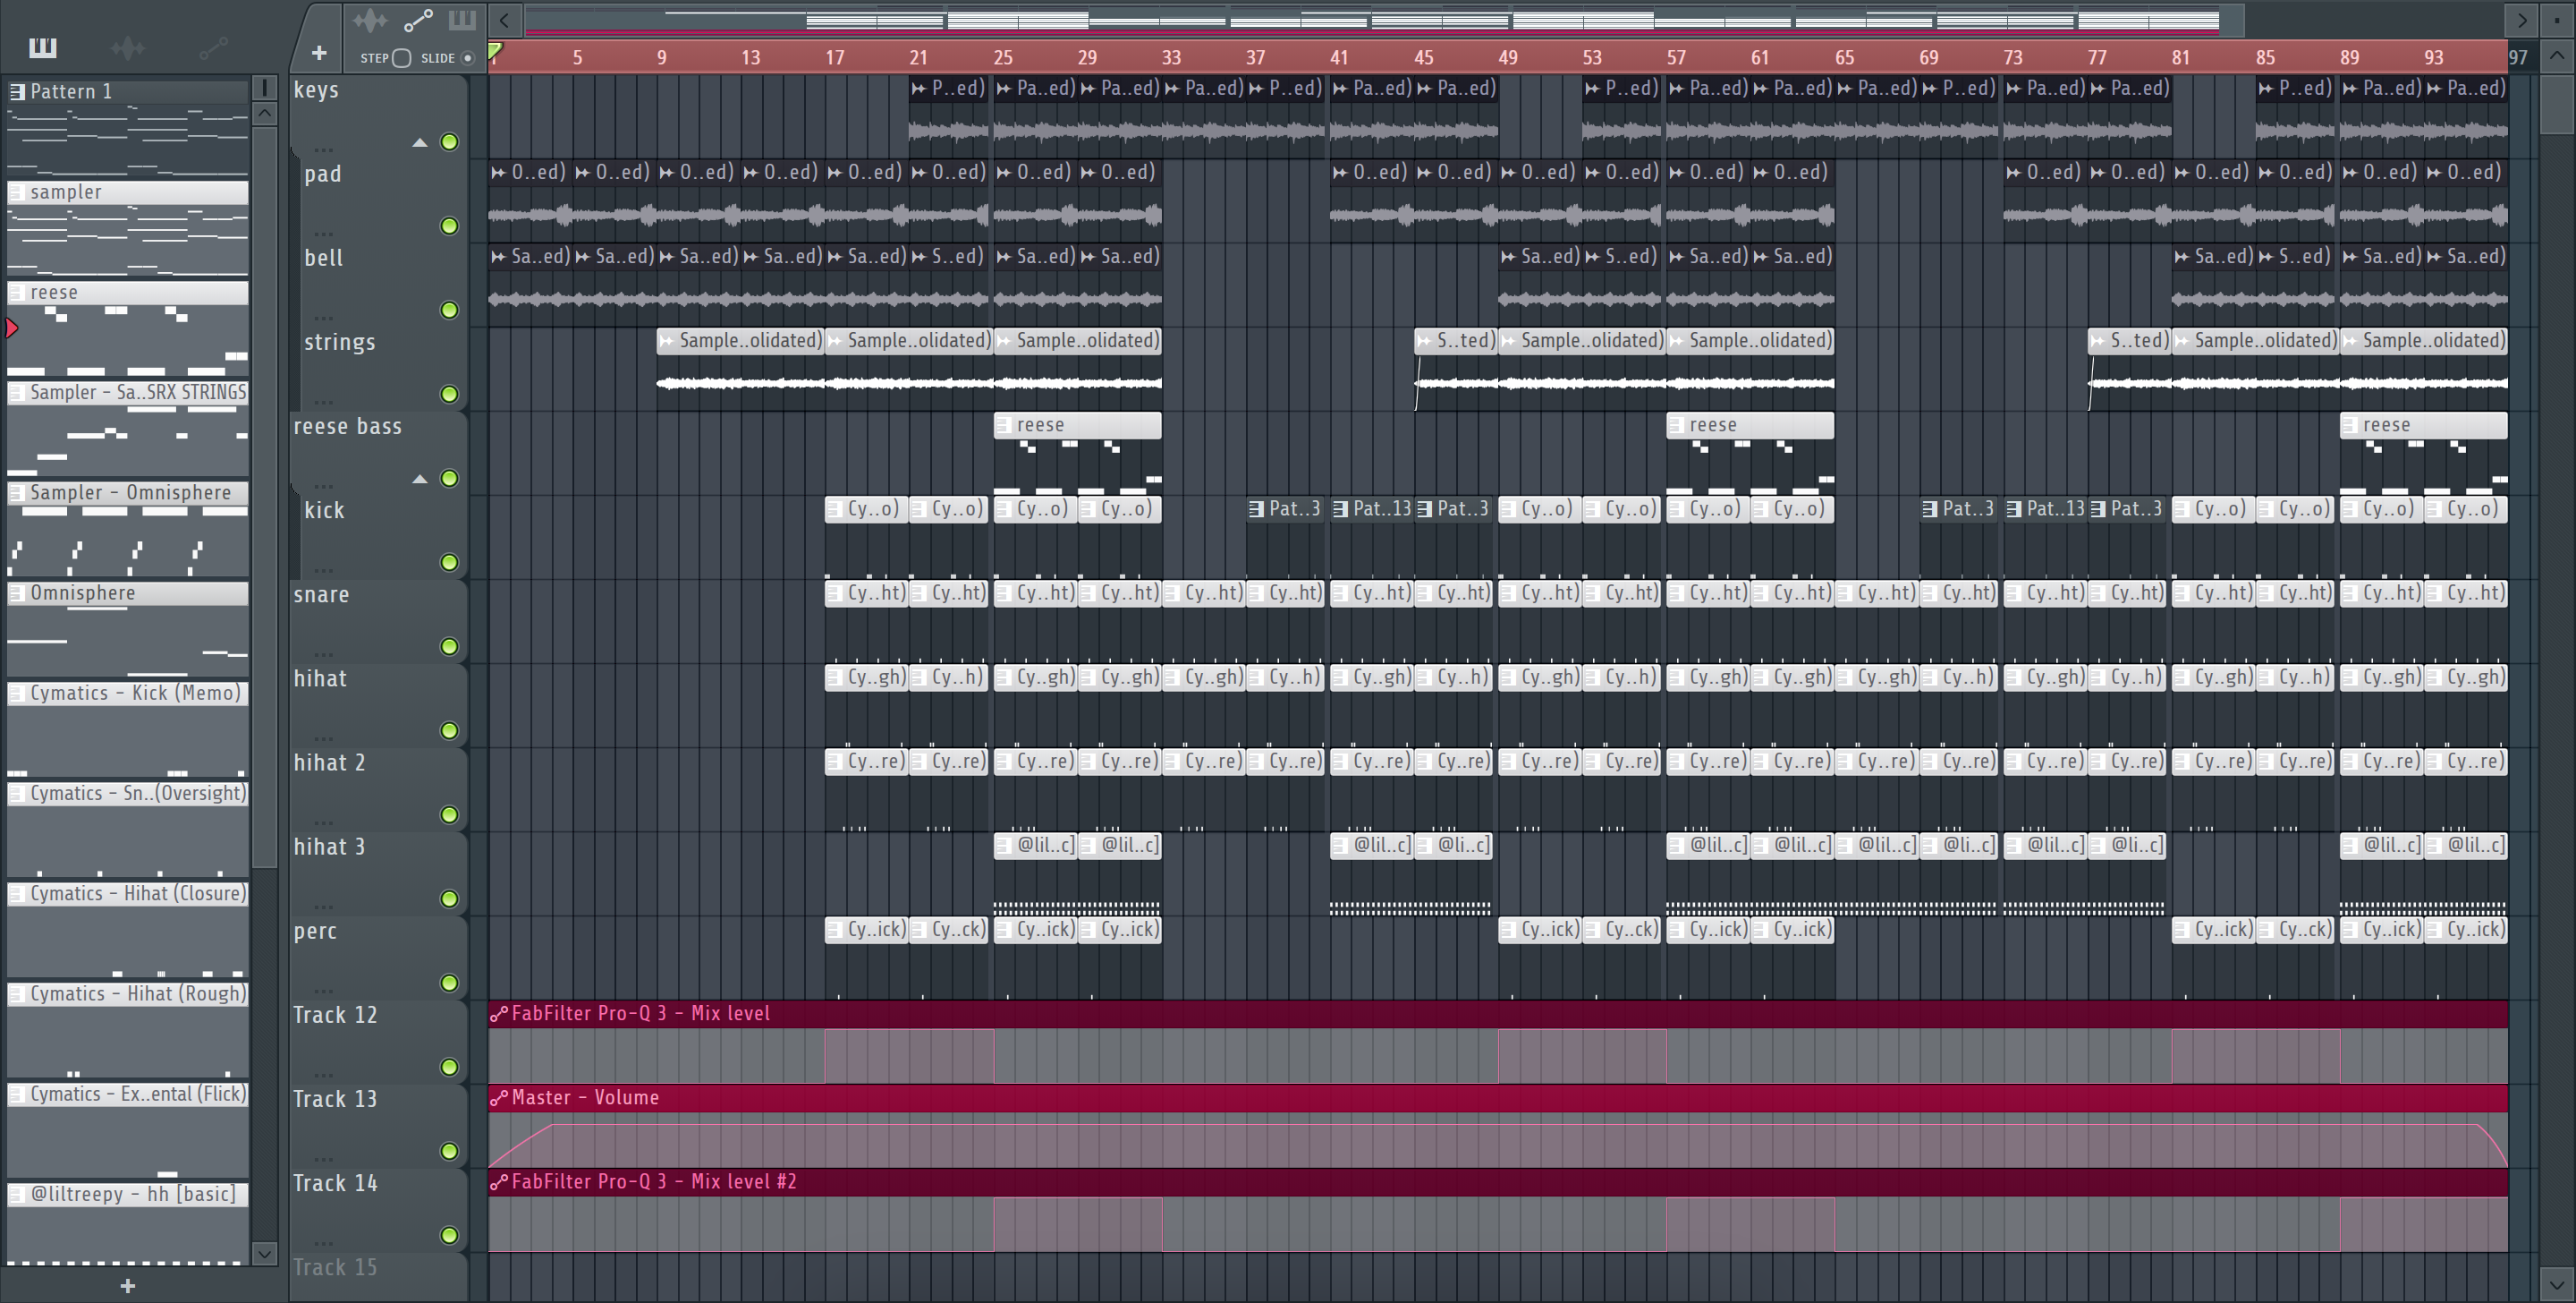Mute the reese bass track

(450, 479)
